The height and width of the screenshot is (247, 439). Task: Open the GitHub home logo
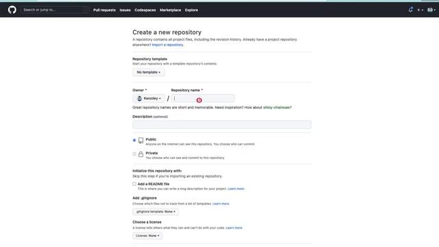pos(12,10)
